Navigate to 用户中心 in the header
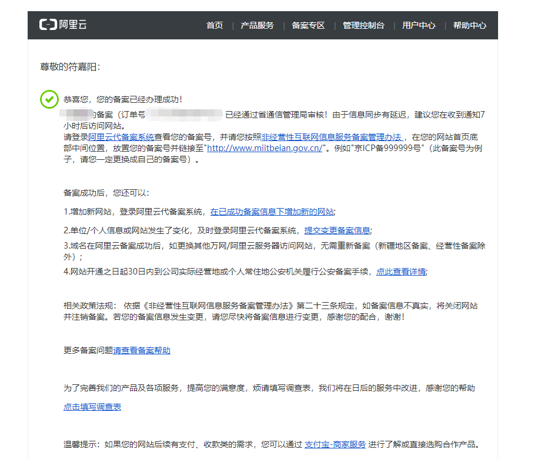 click(x=419, y=25)
